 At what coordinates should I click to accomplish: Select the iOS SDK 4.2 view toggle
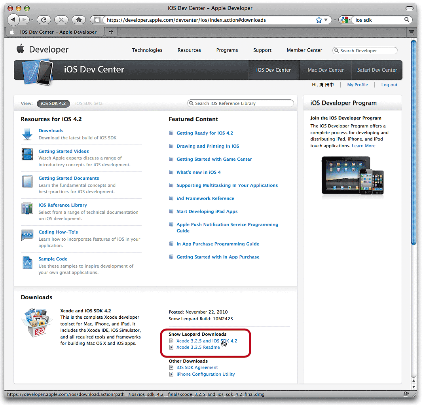53,103
